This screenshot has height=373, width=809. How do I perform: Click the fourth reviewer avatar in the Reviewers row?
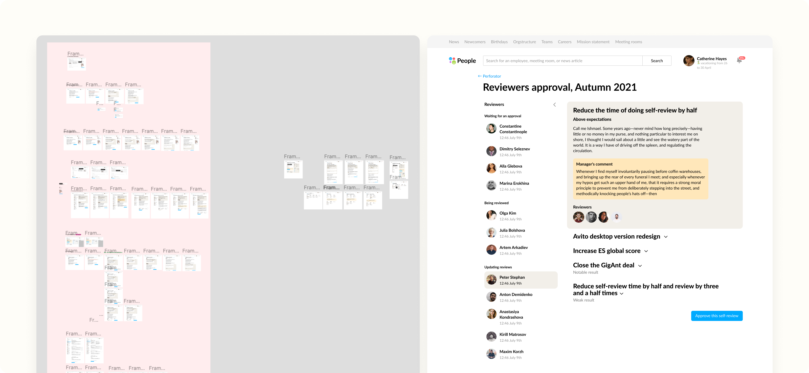617,217
